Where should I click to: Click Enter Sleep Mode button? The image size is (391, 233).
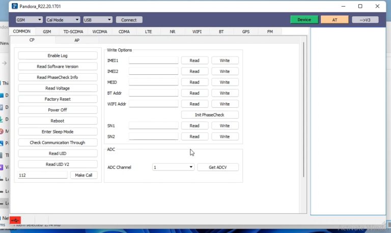point(58,132)
